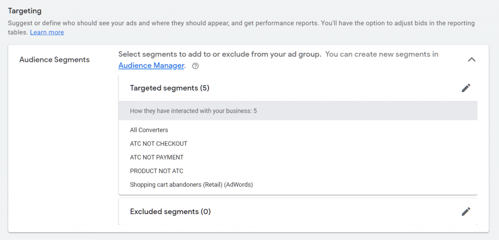Go to Audience Manager
The width and height of the screenshot is (499, 240).
pyautogui.click(x=151, y=65)
